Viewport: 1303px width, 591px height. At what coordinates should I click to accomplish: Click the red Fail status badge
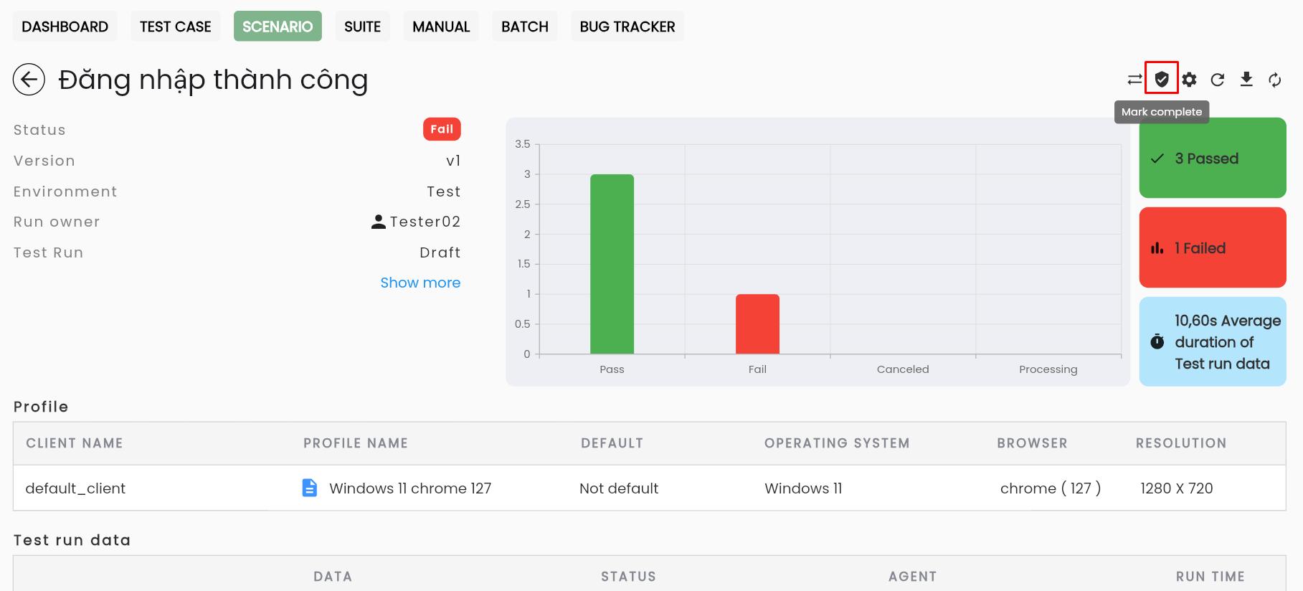442,129
